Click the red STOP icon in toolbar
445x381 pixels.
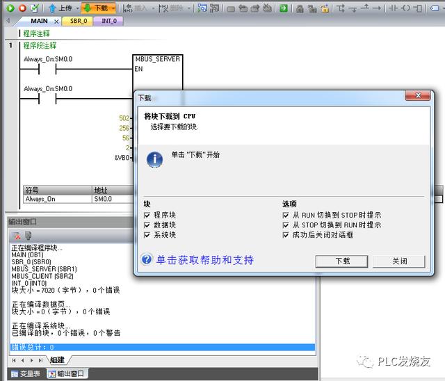tap(22, 8)
